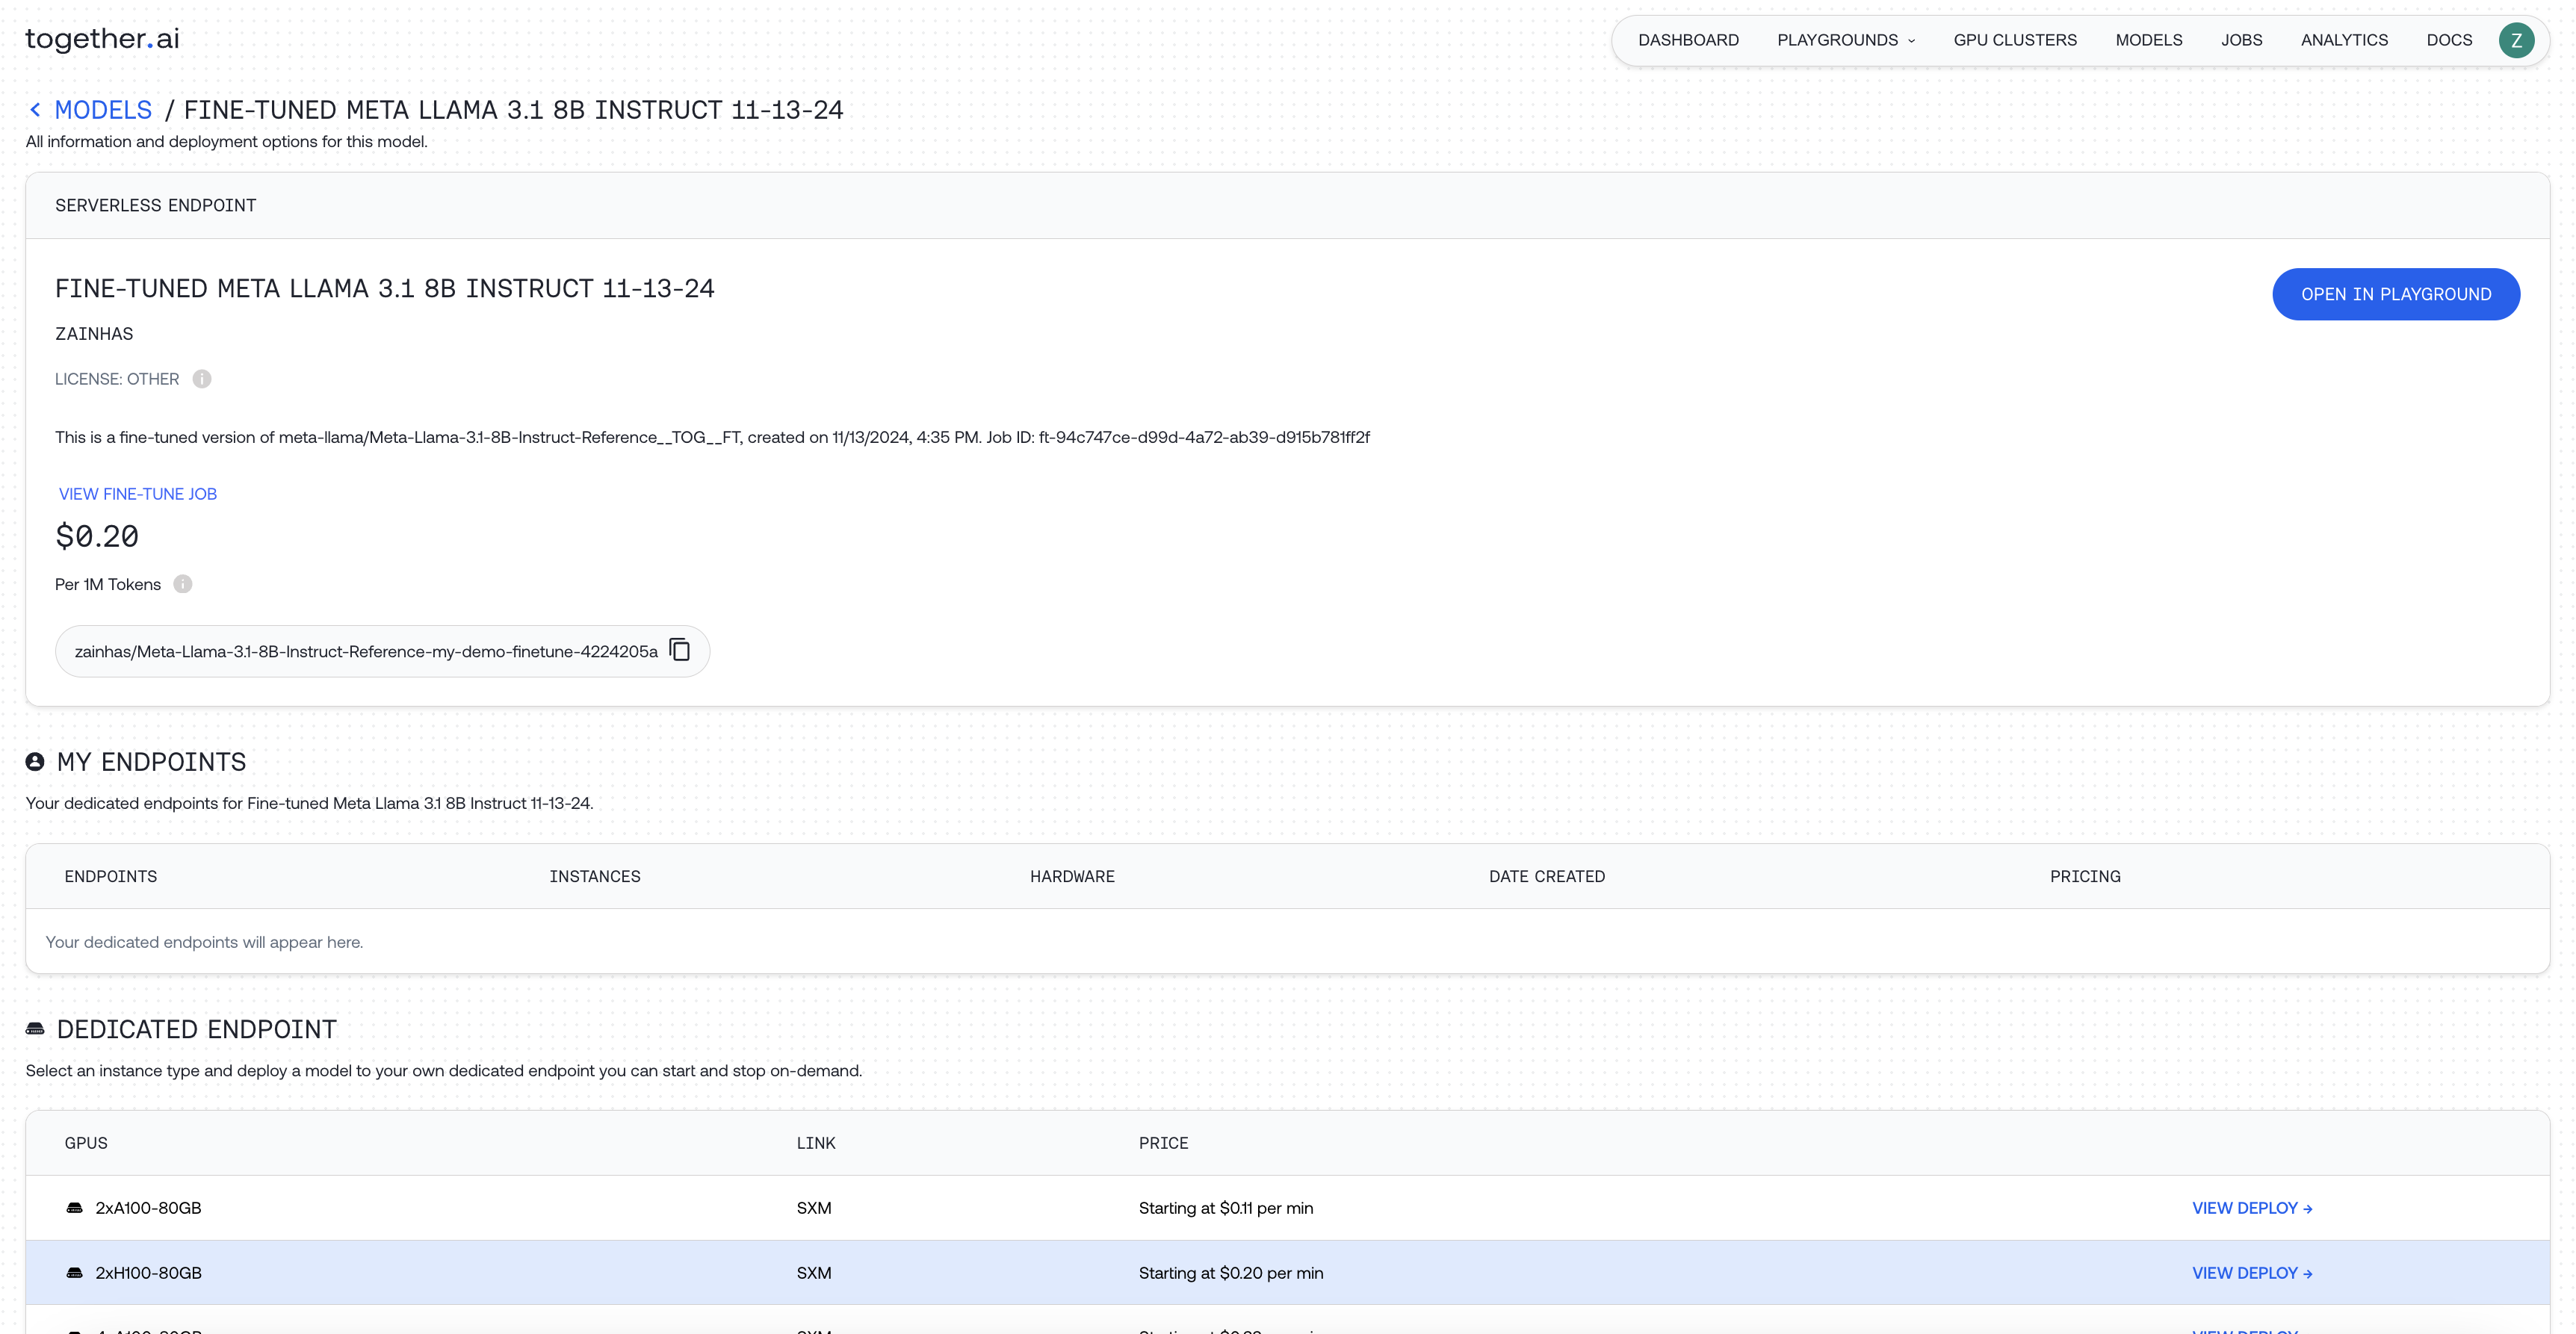The width and height of the screenshot is (2576, 1334).
Task: Click View Deploy for 2xH100-80GB
Action: (2251, 1273)
